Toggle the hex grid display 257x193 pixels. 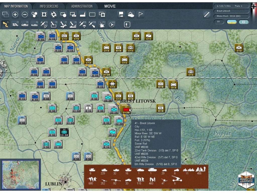(x=34, y=15)
